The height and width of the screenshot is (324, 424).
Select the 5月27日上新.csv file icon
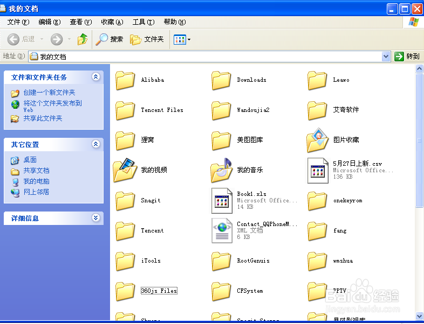[x=318, y=171]
